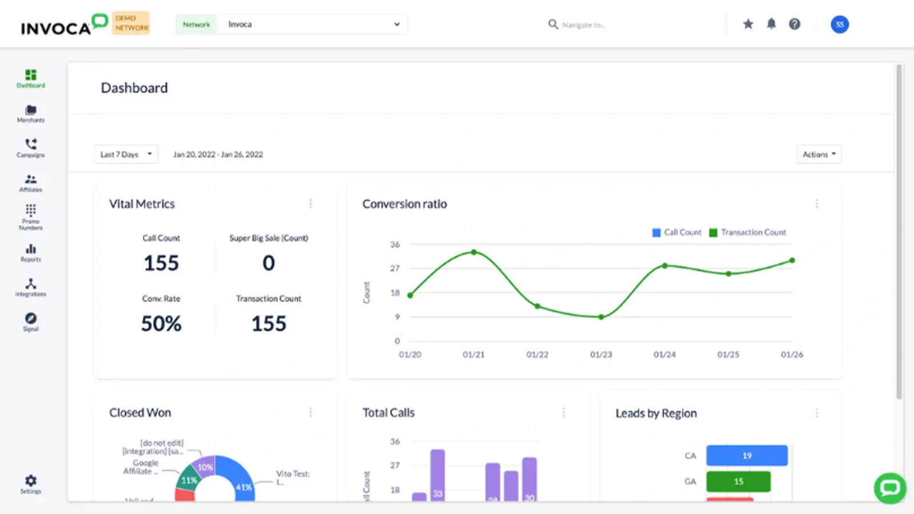Open the help question mark icon
The width and height of the screenshot is (914, 514).
point(795,24)
